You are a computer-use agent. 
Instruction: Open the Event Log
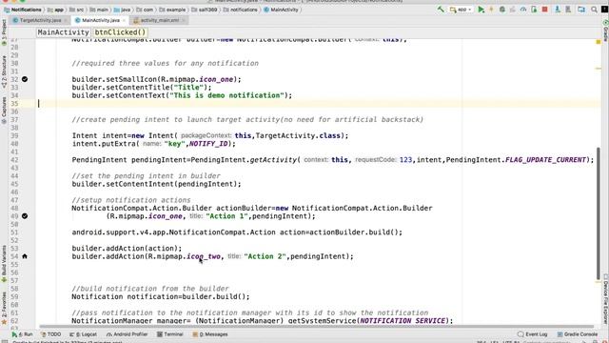tap(533, 334)
